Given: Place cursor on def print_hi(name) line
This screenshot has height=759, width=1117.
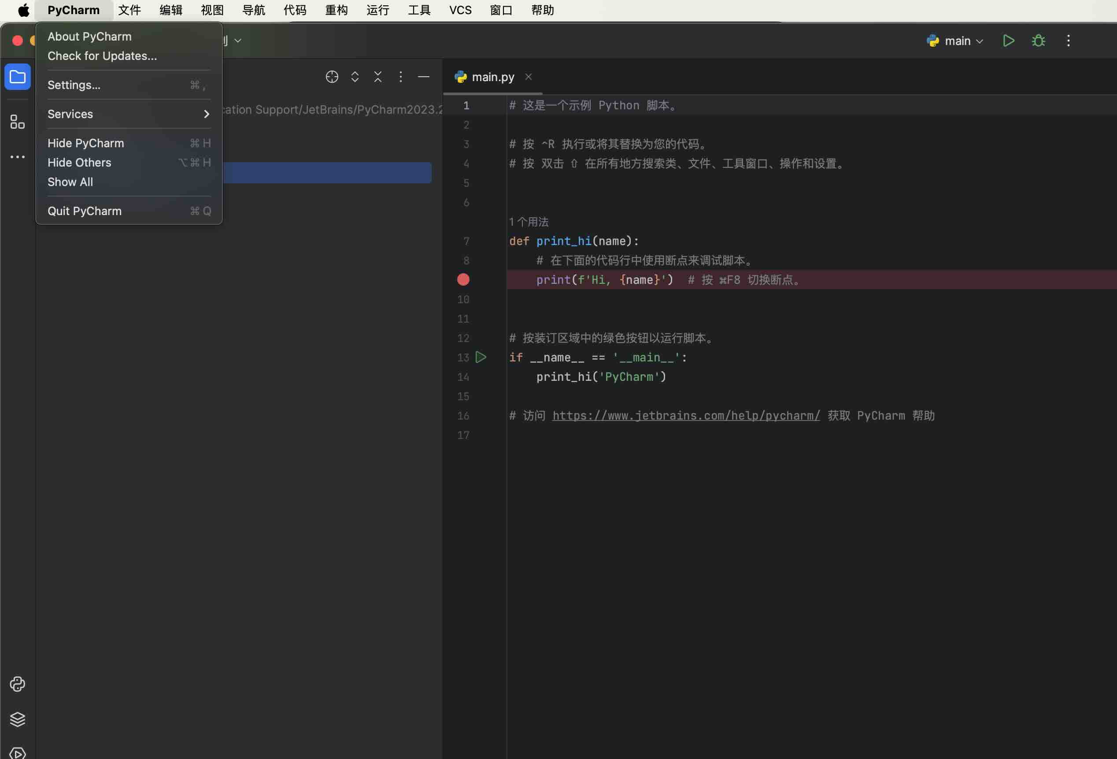Looking at the screenshot, I should (x=574, y=241).
